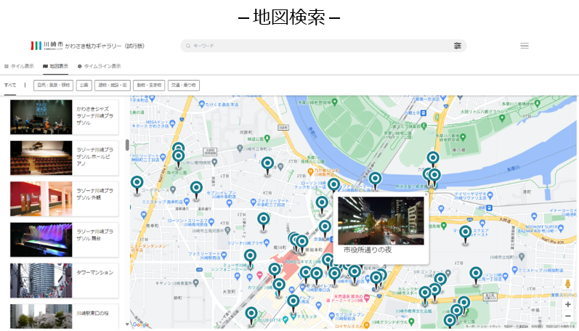Open ラゾーナ川崎プラザソル ホールピアノ item
Viewport: 579px width, 331px height.
(64, 158)
